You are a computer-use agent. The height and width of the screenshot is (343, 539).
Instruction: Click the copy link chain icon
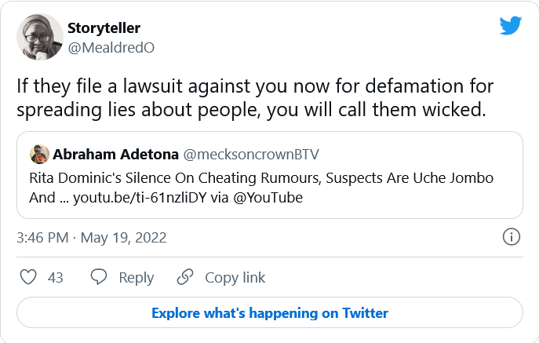[185, 277]
